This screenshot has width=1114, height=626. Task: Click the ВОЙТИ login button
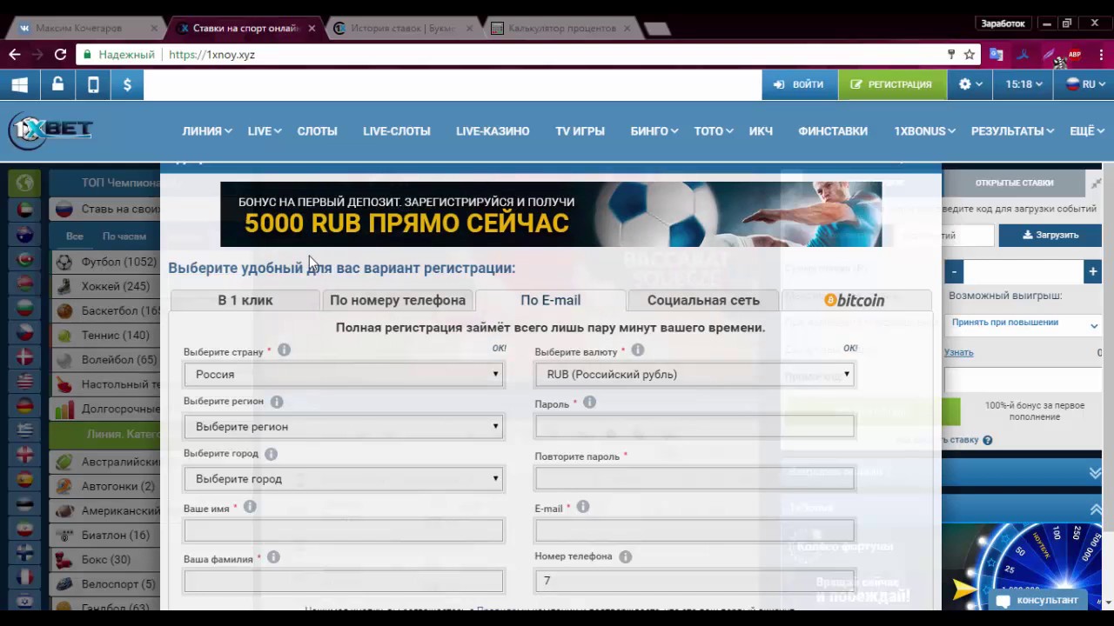799,84
